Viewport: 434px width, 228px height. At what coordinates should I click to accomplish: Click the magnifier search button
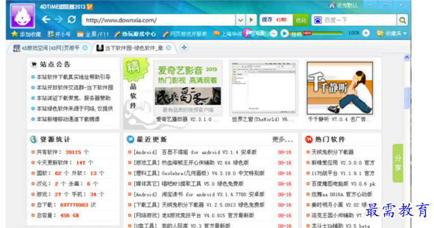pos(402,20)
